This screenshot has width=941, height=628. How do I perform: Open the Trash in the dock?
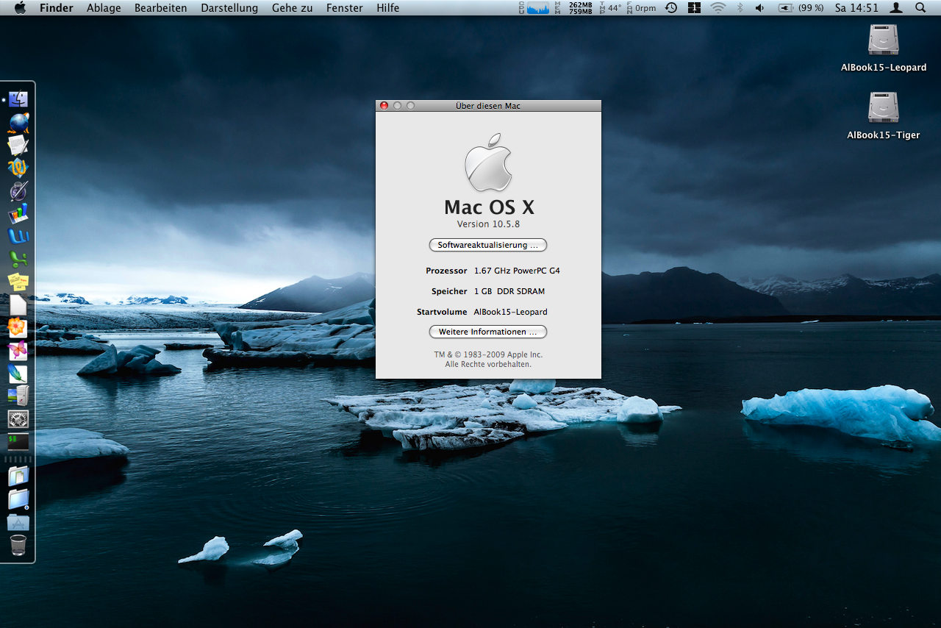(18, 545)
